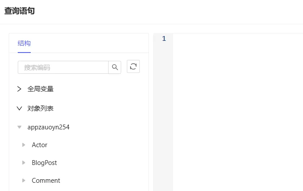Focus the 搜索编码 search input field
The image size is (303, 191).
click(63, 67)
